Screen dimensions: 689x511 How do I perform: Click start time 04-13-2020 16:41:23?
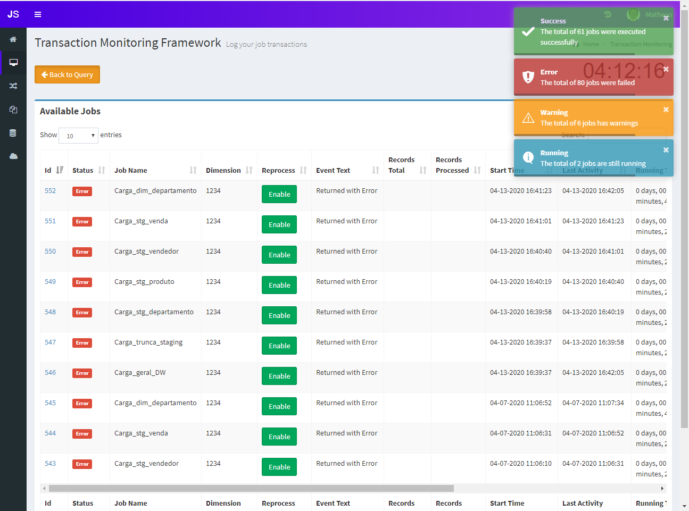pos(521,190)
